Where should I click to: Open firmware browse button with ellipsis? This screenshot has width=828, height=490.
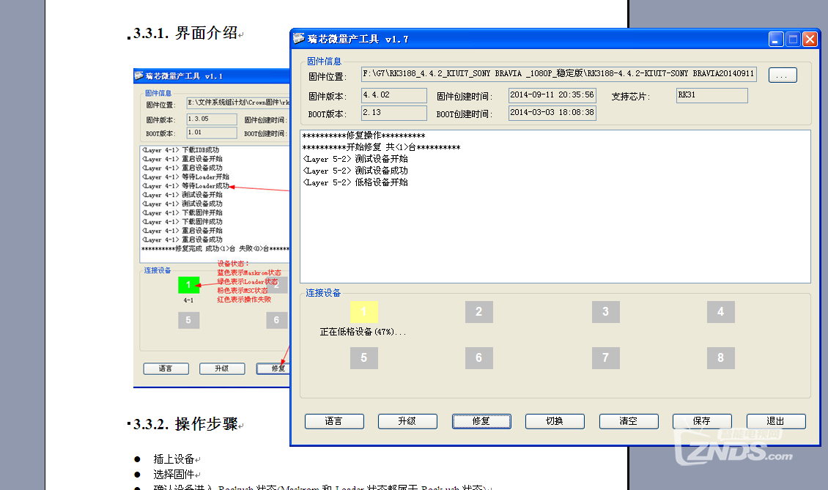(x=783, y=75)
